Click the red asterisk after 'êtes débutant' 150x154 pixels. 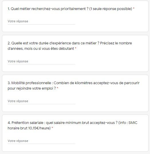click(x=76, y=48)
